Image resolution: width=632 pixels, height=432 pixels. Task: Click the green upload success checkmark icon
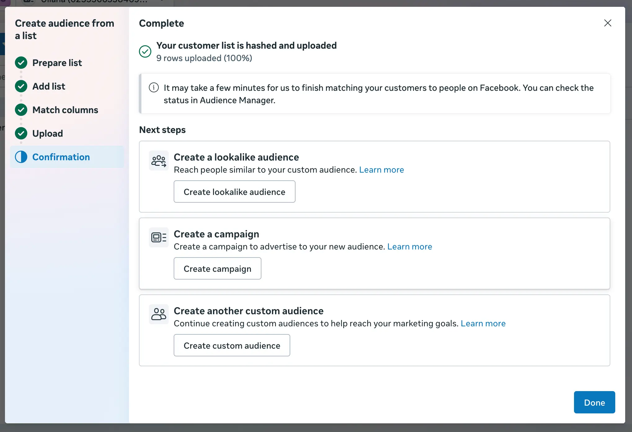tap(145, 51)
